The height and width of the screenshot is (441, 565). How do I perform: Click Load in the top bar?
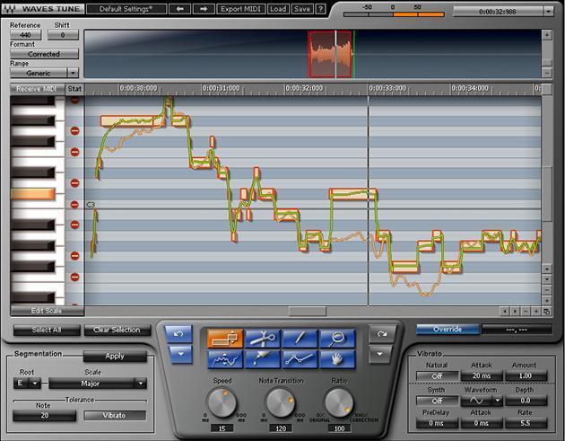pos(277,8)
